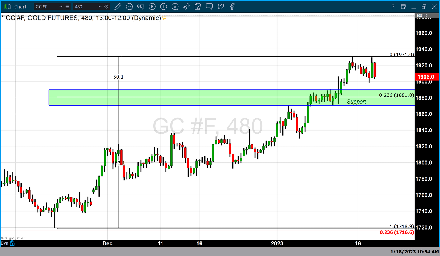Open the help question mark menu
Viewport: 440px width, 256px height.
393,7
